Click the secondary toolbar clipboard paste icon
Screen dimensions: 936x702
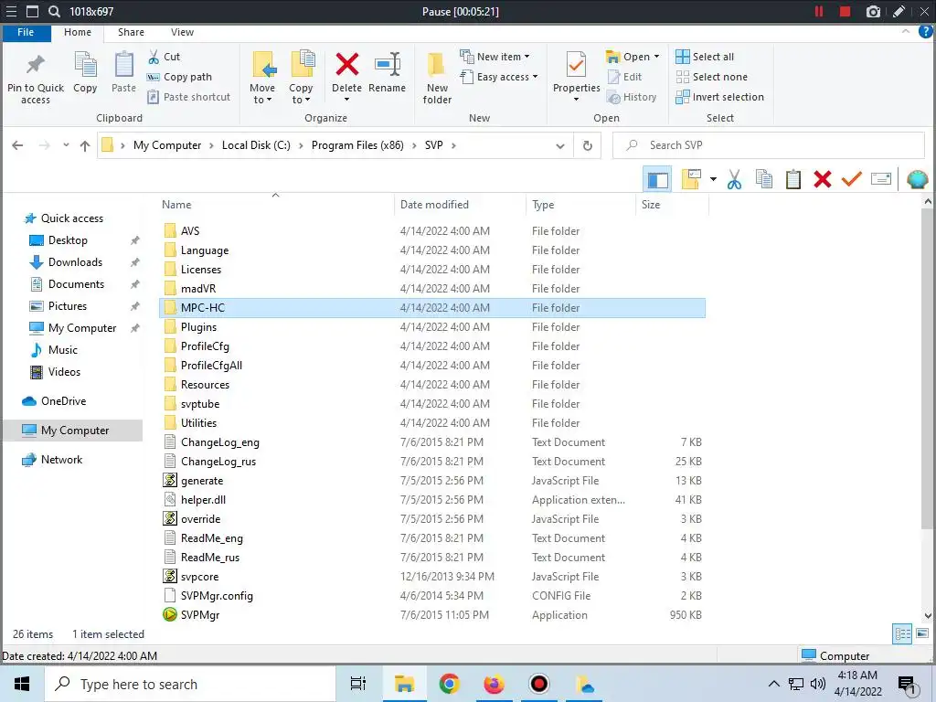tap(793, 179)
